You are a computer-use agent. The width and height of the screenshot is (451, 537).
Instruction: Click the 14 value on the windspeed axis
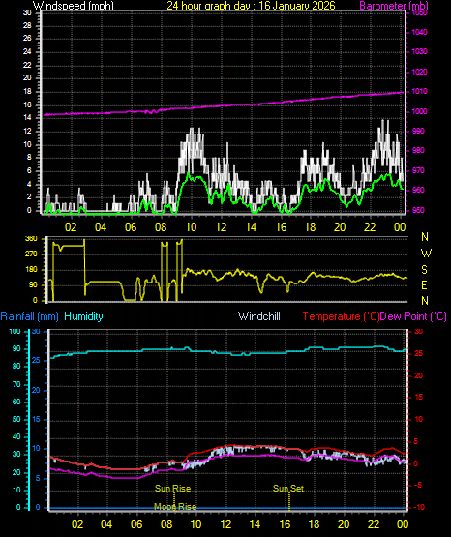[27, 118]
